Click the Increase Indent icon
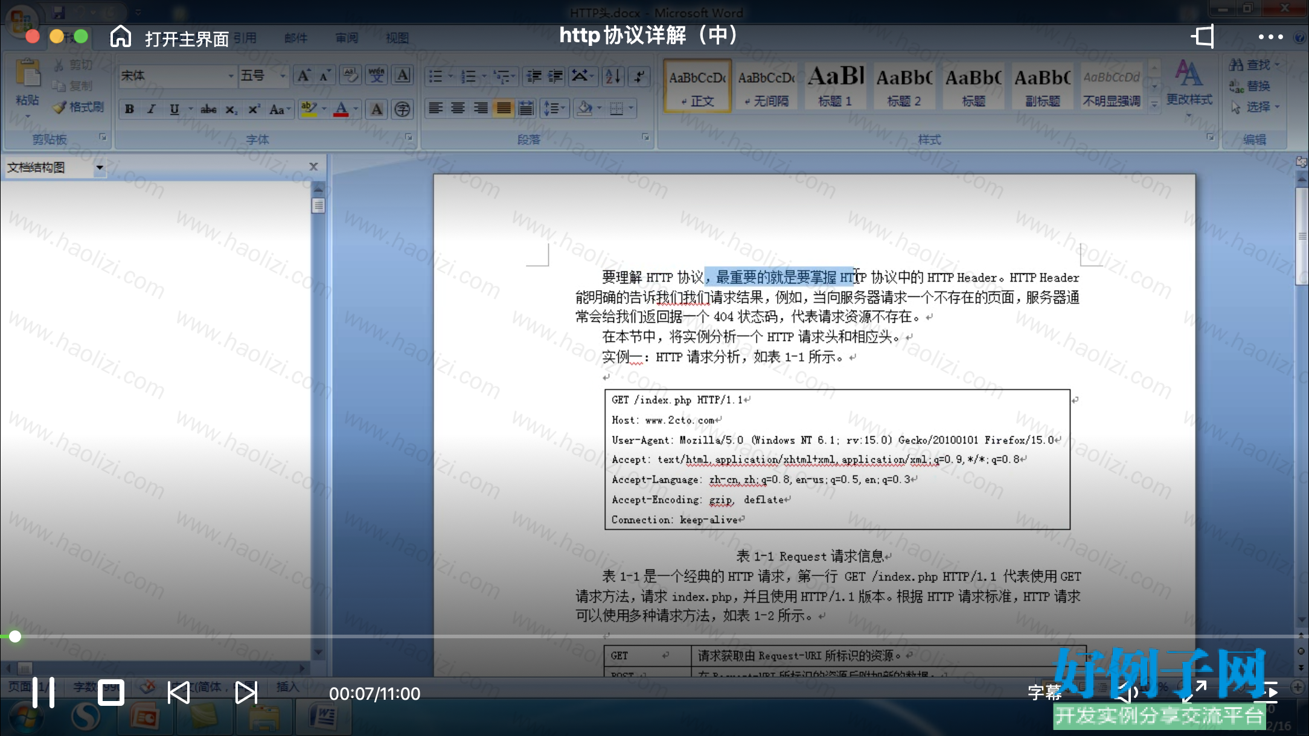 (x=555, y=76)
